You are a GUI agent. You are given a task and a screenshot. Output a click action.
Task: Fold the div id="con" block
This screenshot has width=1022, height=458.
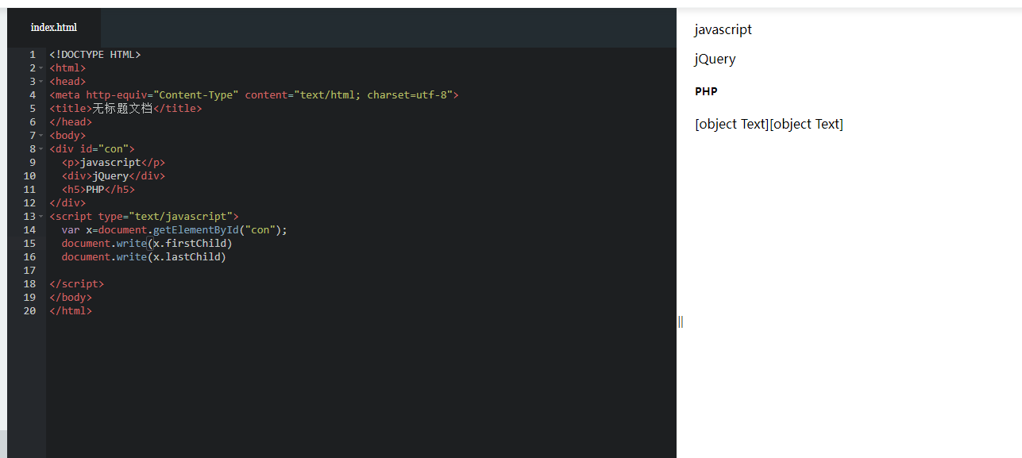pyautogui.click(x=41, y=149)
